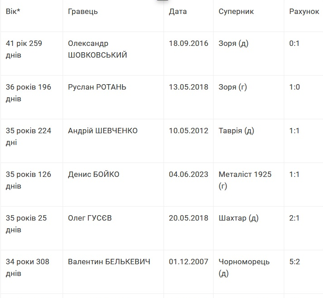Click player name Руслан РОТАНЬ
This screenshot has width=323, height=298.
point(97,87)
